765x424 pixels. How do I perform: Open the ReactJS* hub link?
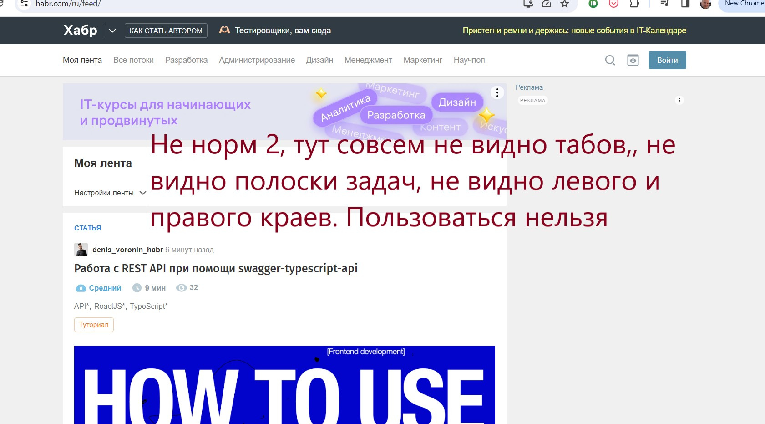coord(110,306)
